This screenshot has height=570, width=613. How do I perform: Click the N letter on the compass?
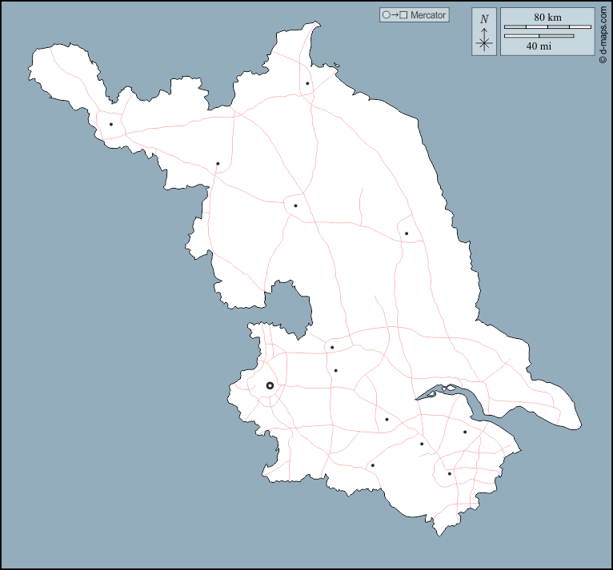[x=484, y=18]
